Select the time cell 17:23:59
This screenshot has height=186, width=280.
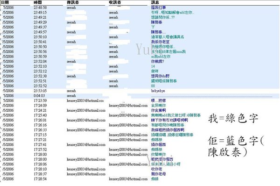point(40,100)
